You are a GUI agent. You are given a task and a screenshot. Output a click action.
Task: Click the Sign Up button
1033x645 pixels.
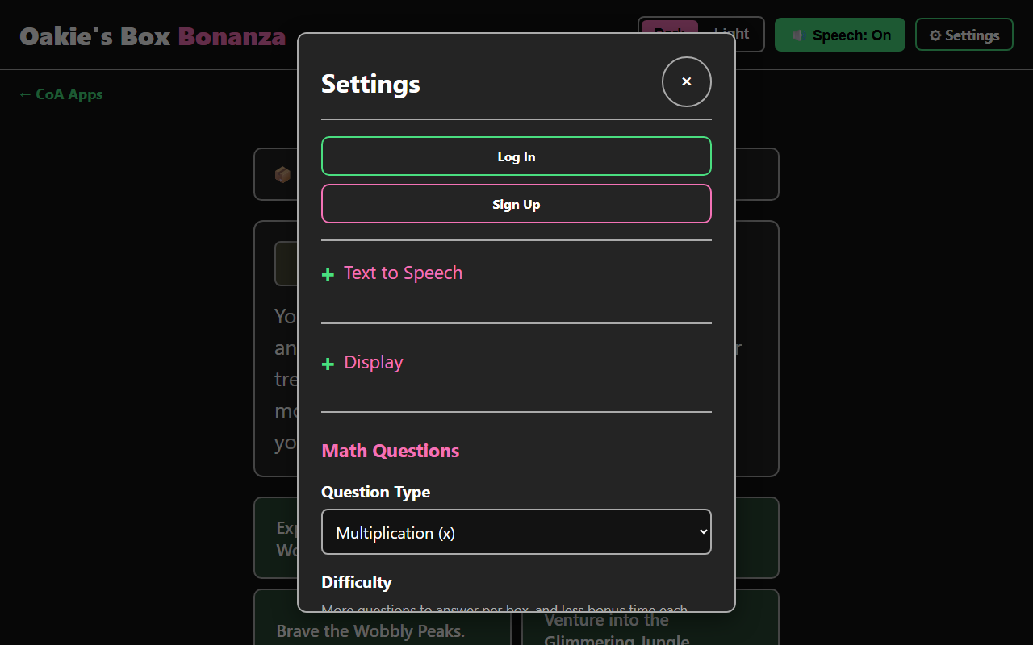tap(516, 204)
